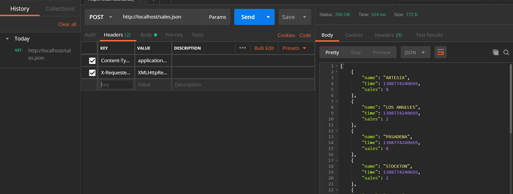Open the Save options dropdown arrow

(304, 17)
